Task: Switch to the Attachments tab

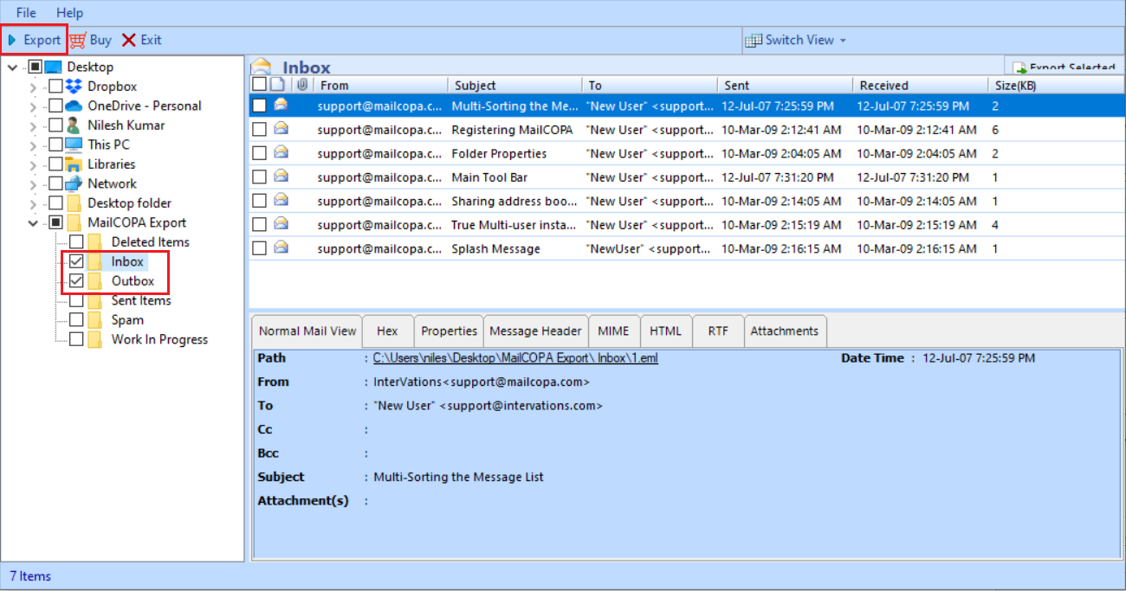Action: (785, 331)
